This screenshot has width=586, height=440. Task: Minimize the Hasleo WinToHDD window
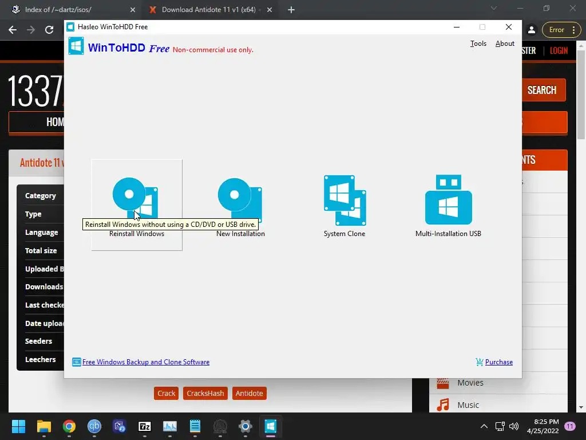click(x=456, y=27)
